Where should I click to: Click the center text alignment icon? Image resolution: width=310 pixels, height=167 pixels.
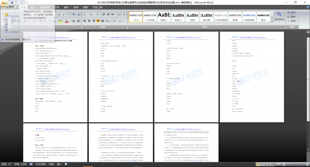click(88, 21)
